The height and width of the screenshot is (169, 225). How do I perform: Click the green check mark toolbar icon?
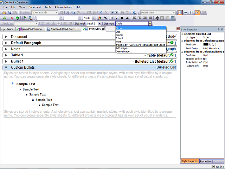(x=17, y=18)
